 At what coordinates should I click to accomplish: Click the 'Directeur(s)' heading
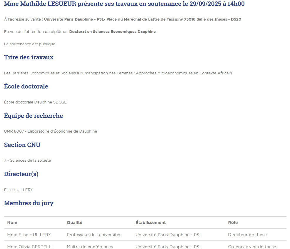21,174
